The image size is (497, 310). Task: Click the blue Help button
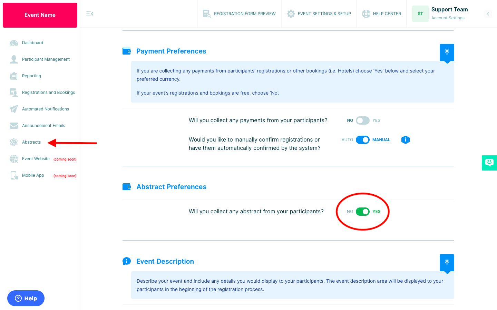26,298
